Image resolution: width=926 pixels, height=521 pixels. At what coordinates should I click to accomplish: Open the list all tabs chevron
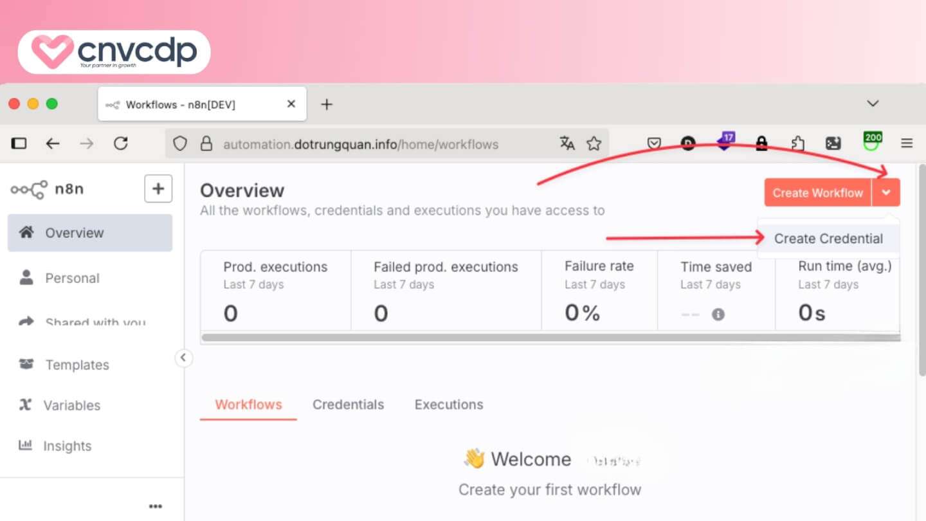(x=873, y=104)
